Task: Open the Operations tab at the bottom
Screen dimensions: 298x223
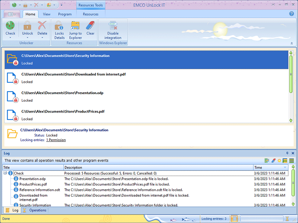Action: pyautogui.click(x=35, y=210)
